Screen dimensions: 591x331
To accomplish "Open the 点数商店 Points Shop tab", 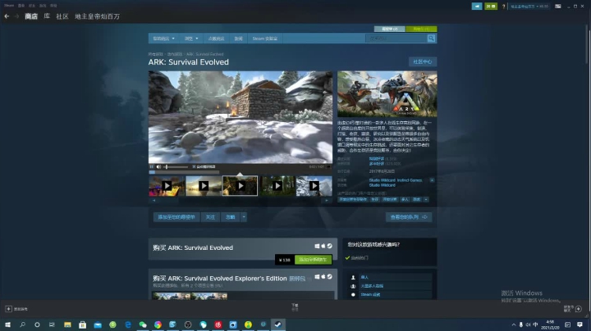I will 216,39.
